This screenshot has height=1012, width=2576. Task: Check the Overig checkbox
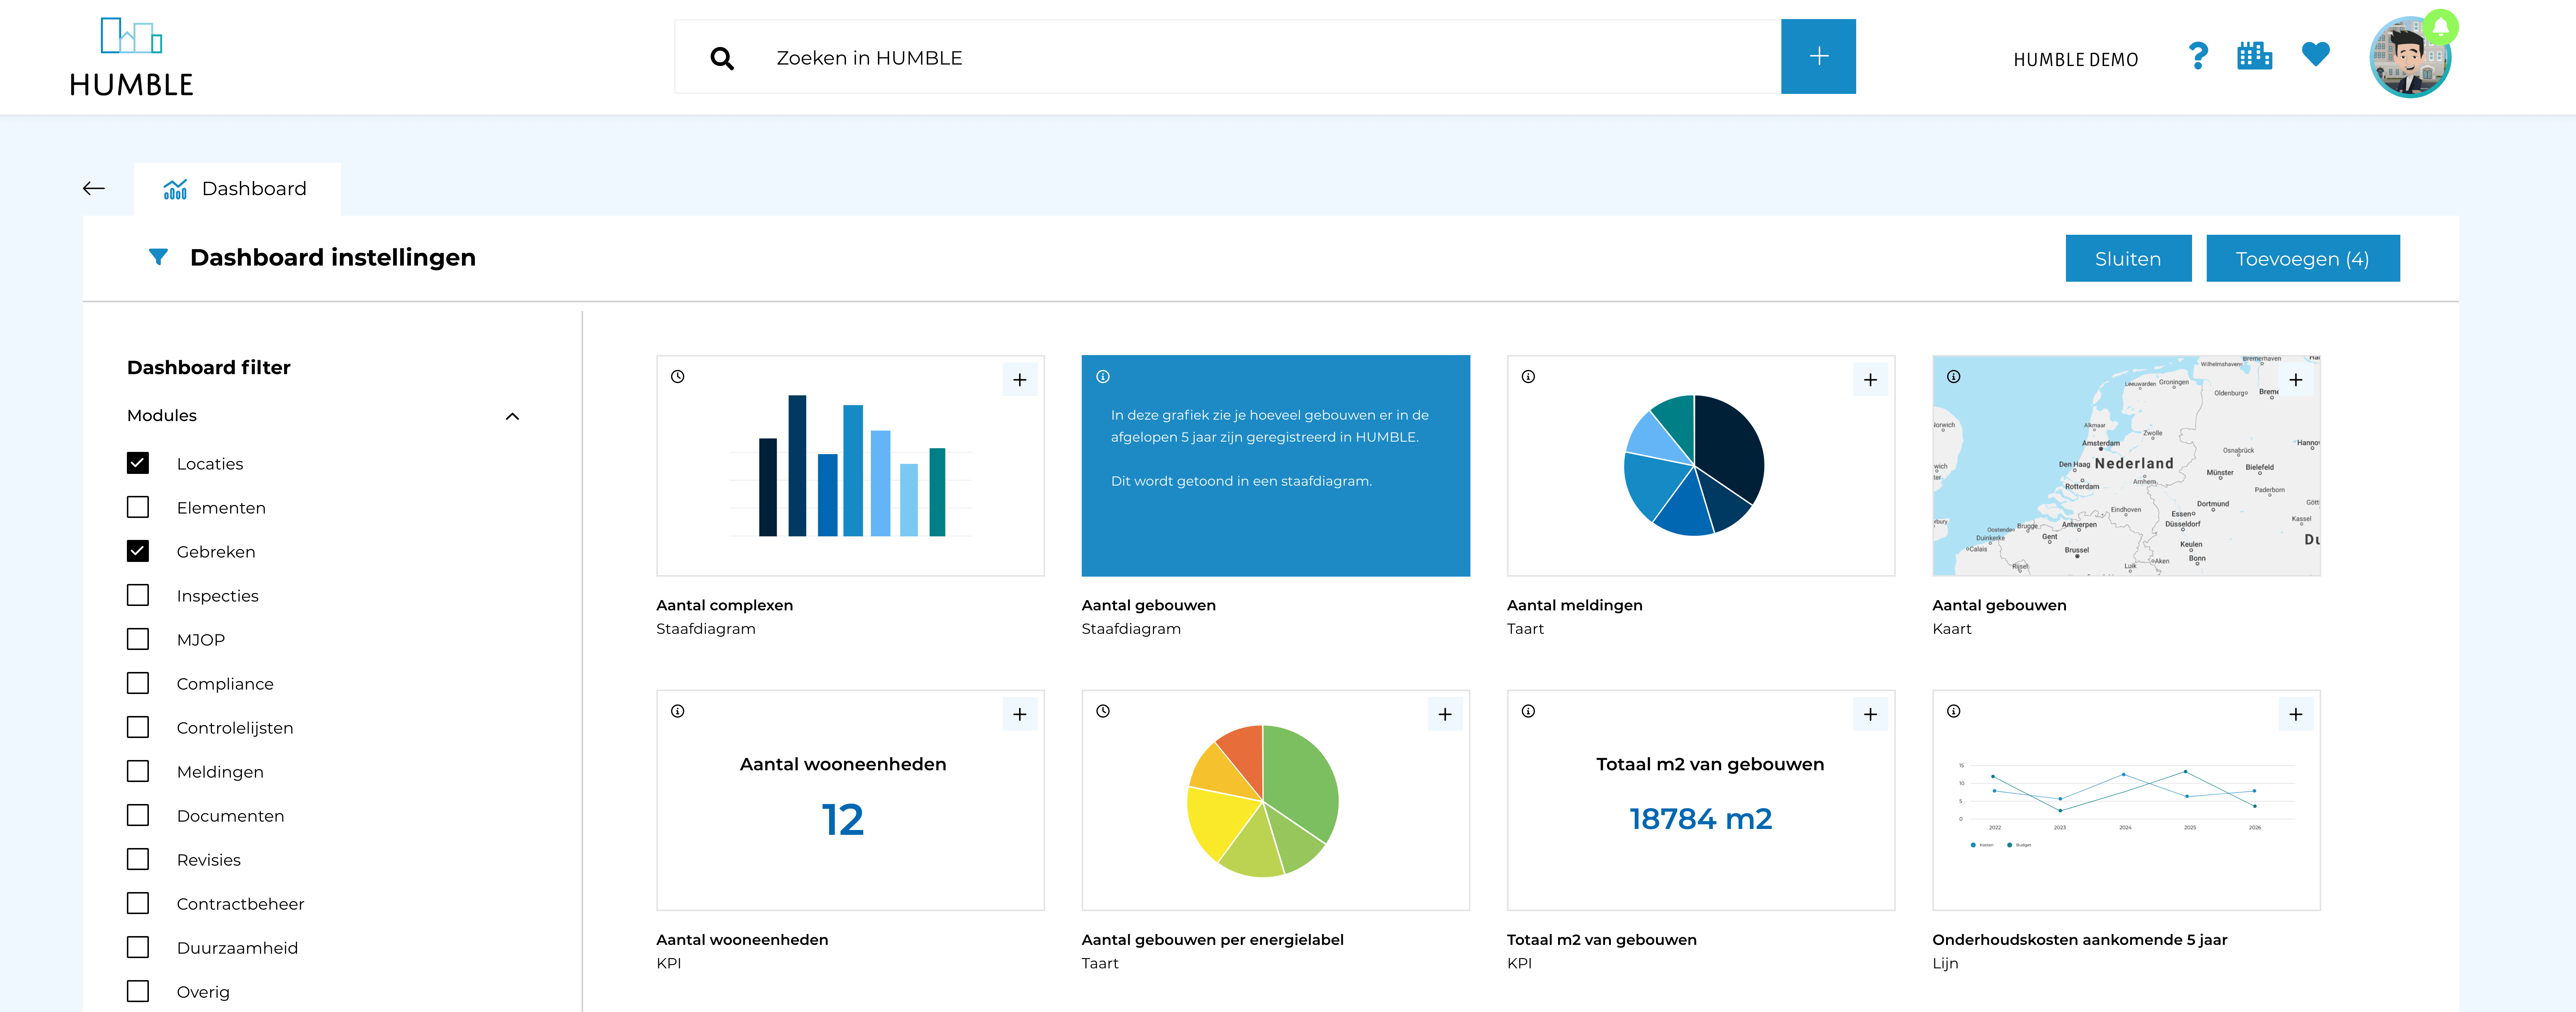pos(138,991)
